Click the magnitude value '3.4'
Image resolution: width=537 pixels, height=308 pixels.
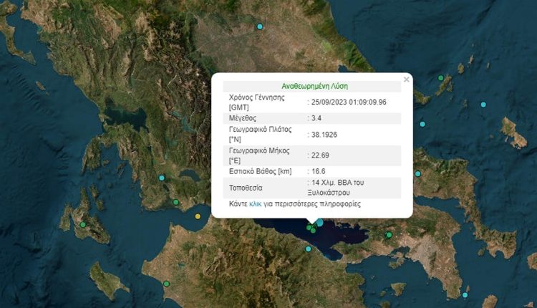point(316,118)
